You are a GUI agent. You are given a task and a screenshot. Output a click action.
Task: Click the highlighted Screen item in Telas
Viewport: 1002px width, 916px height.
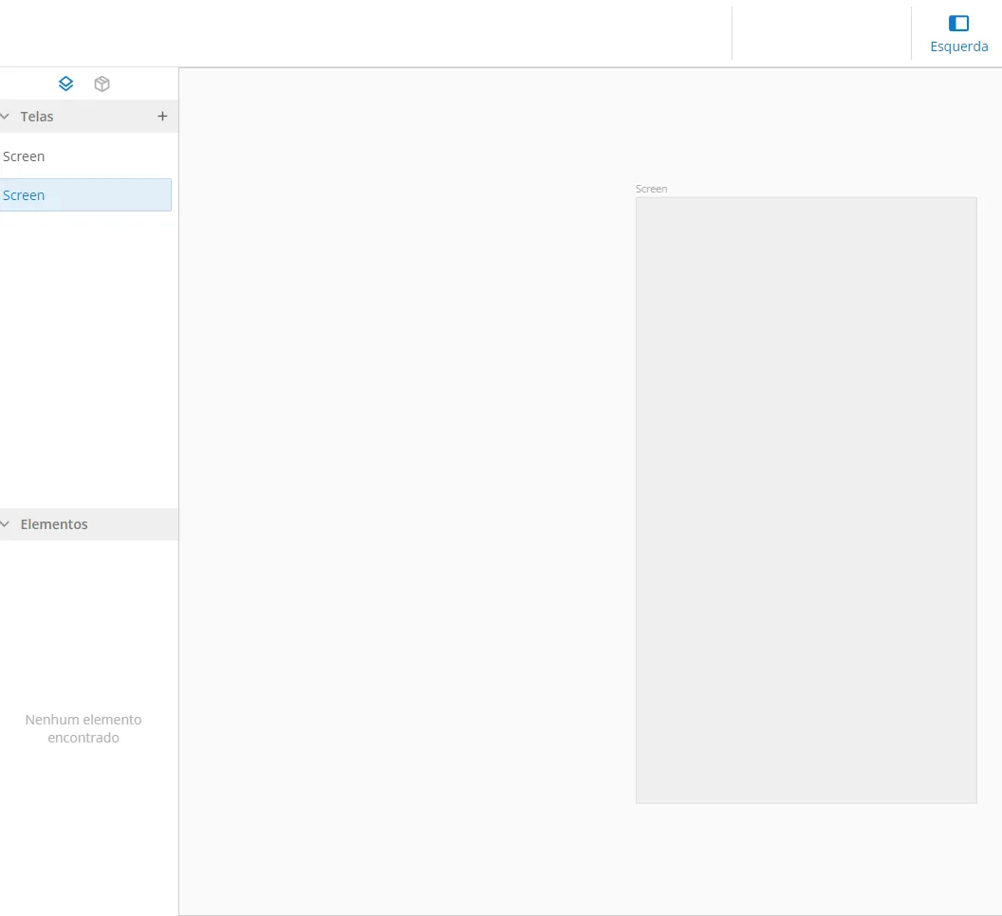coord(85,194)
